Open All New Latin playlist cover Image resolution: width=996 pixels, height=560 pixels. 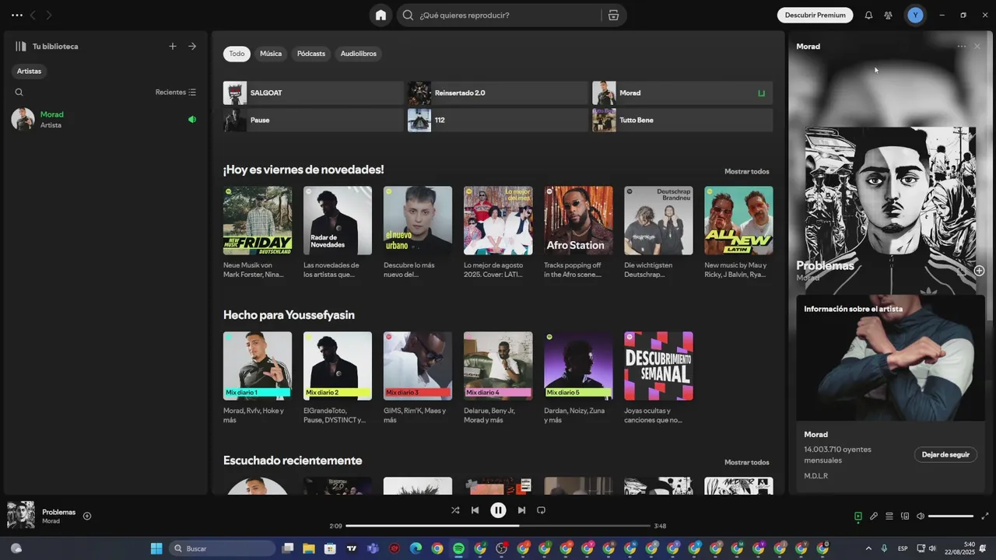tap(738, 220)
